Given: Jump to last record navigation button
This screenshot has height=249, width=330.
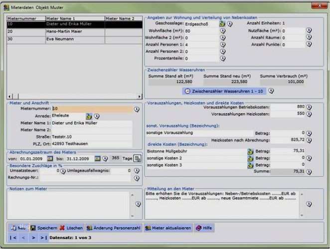Looking at the screenshot, I should pos(43,238).
